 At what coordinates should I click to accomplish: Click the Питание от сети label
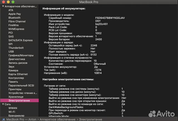(55, 86)
